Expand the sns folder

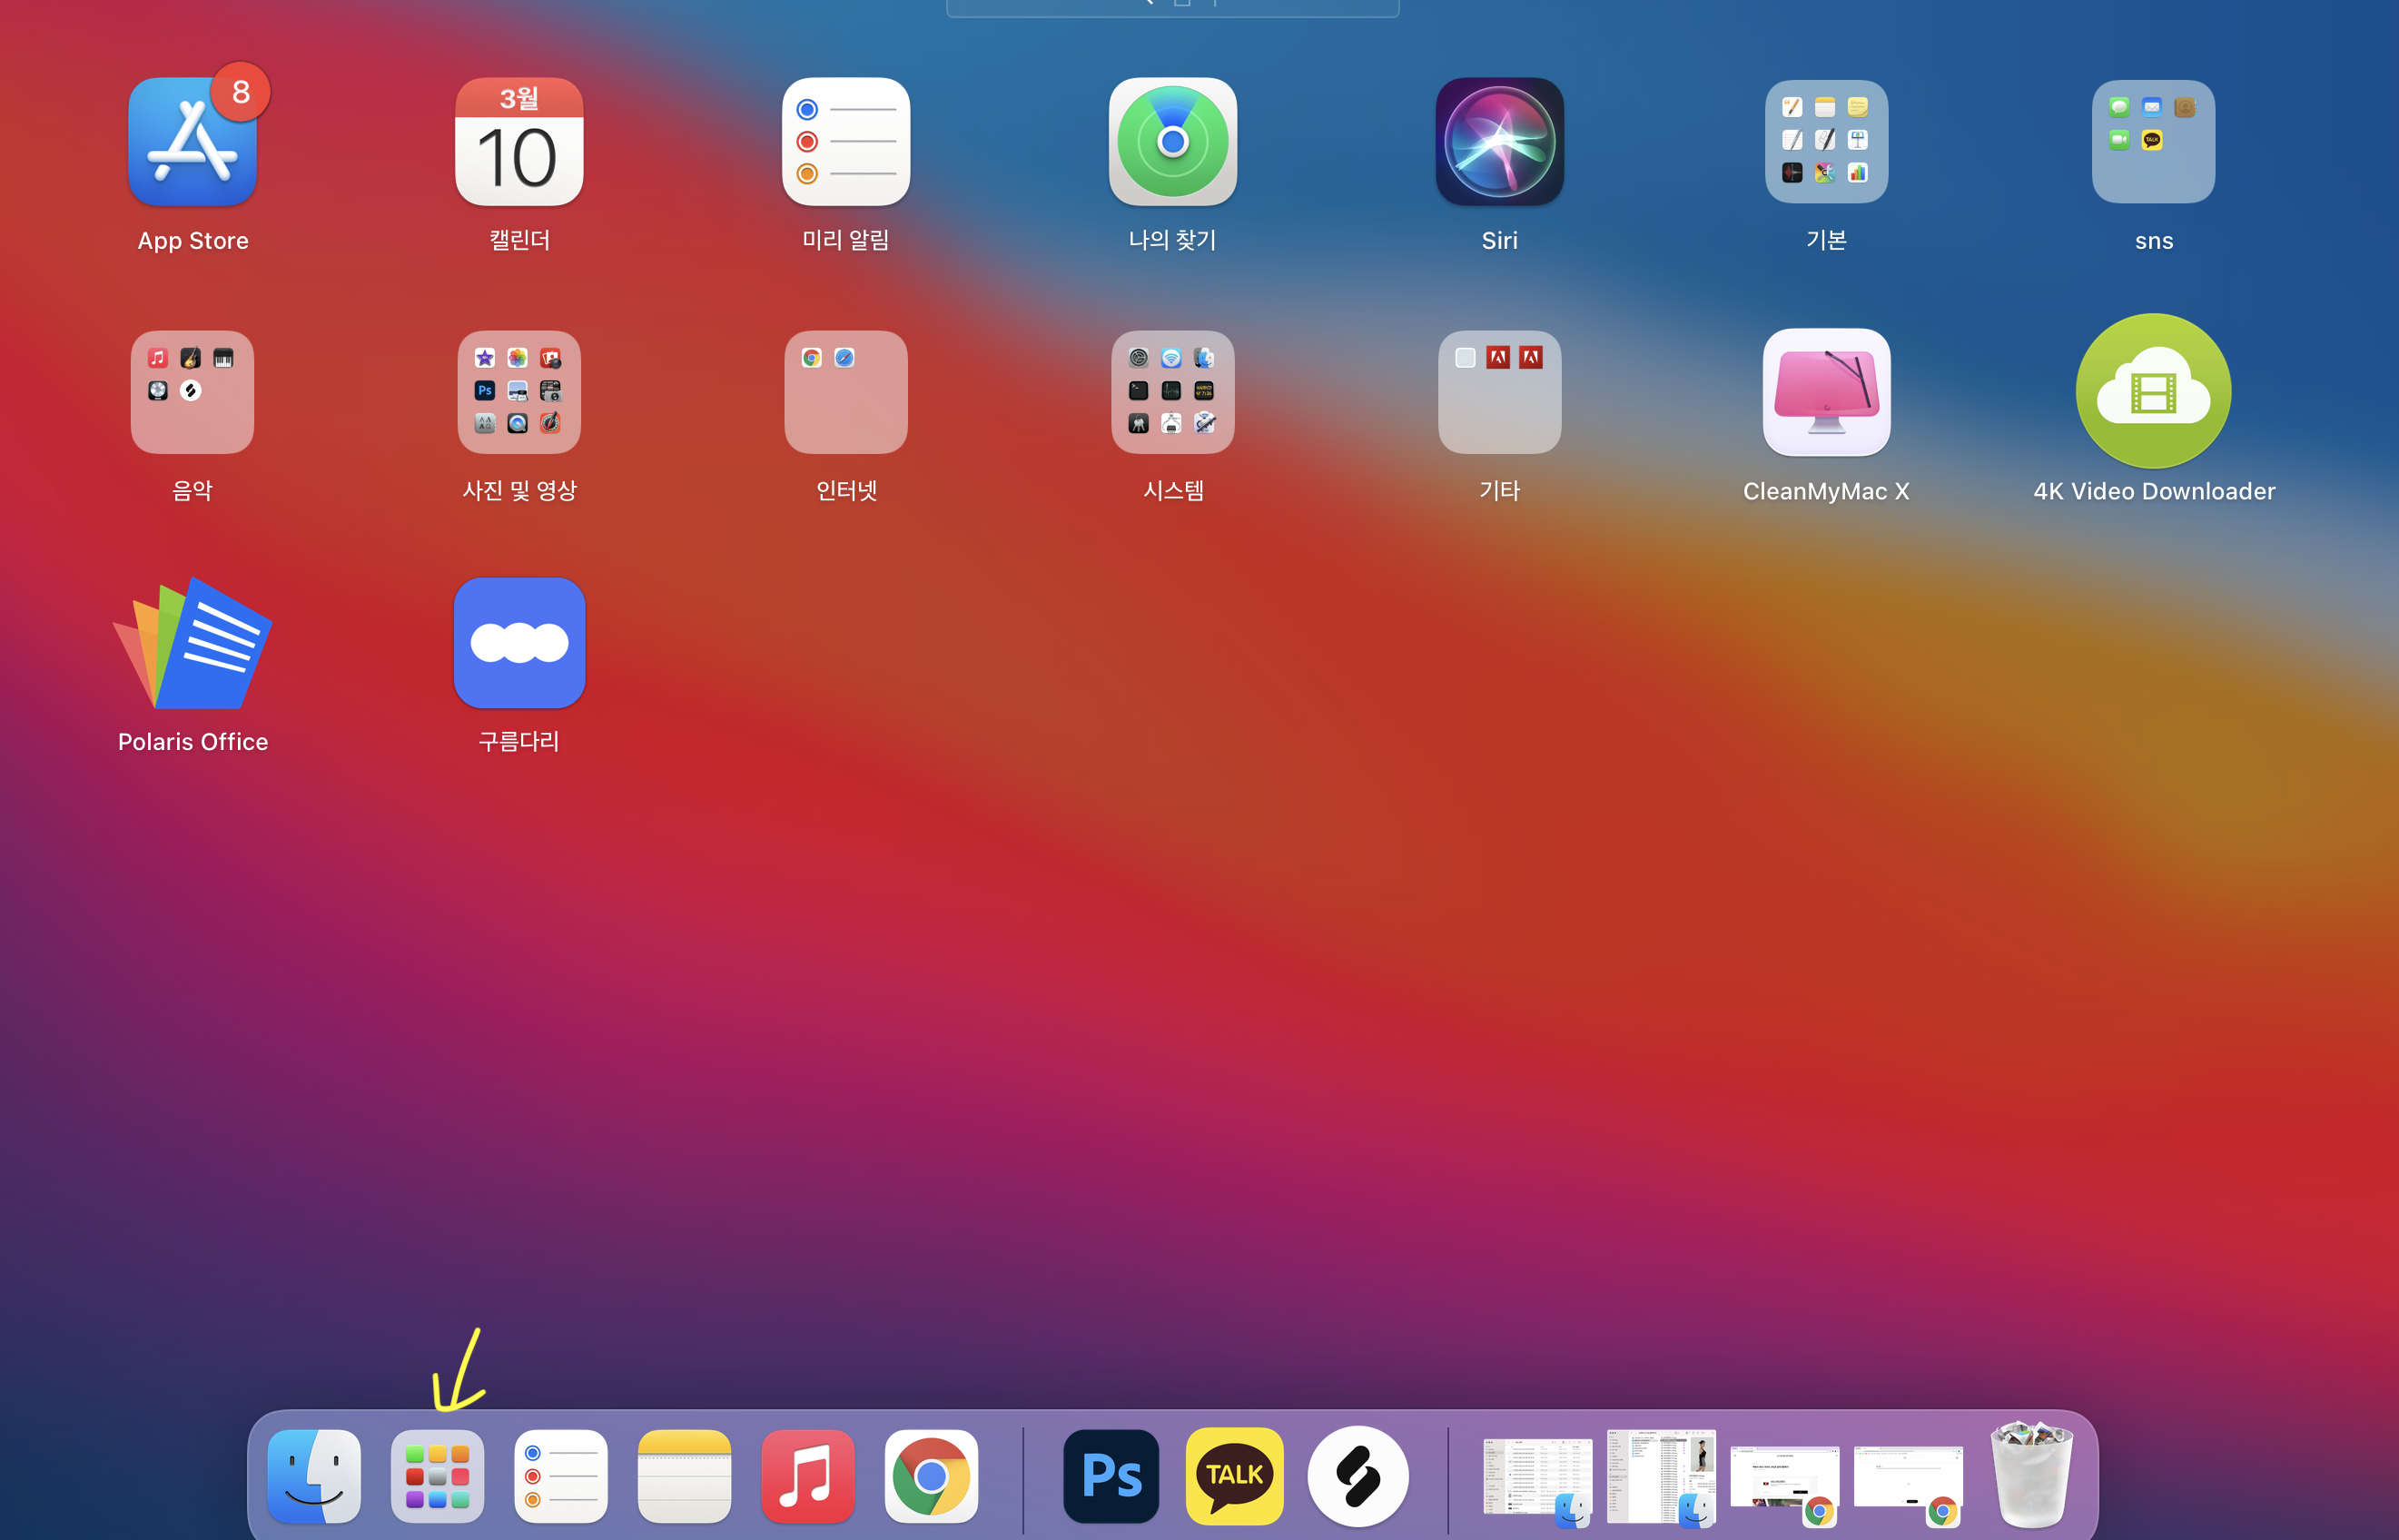[x=2153, y=143]
